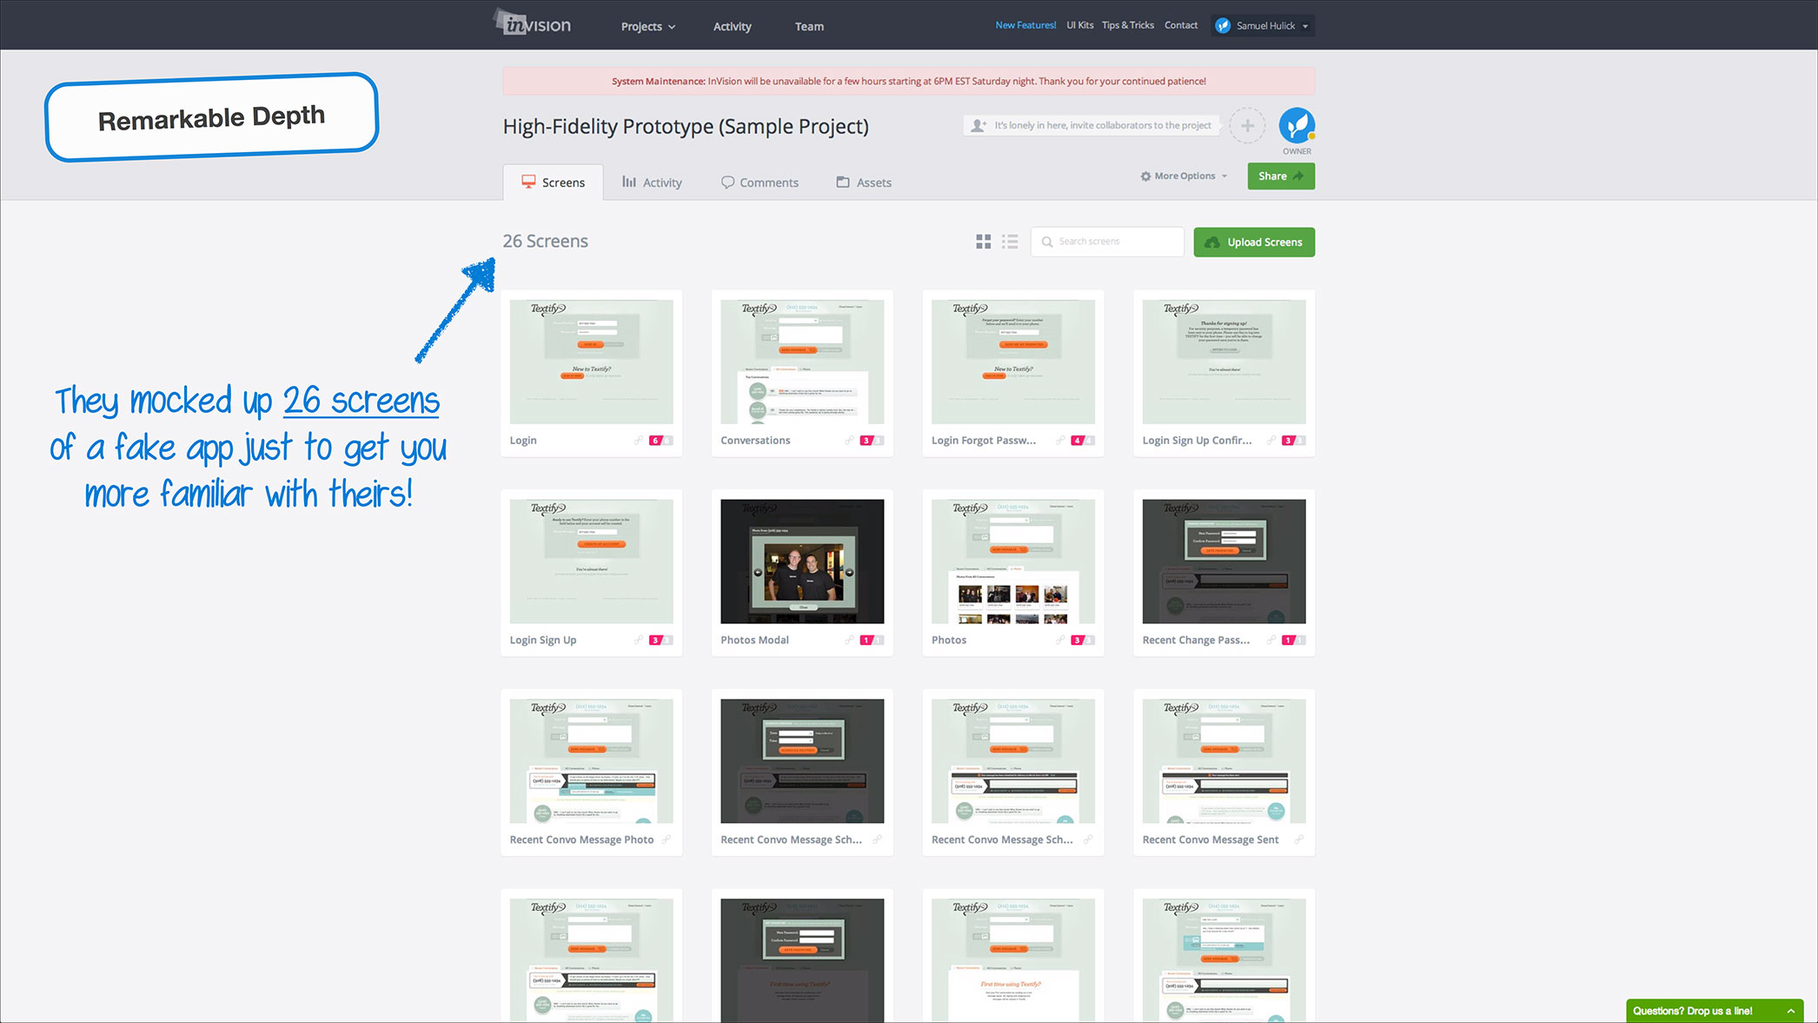
Task: Open the Samuel Hulick account dropdown
Action: coord(1264,25)
